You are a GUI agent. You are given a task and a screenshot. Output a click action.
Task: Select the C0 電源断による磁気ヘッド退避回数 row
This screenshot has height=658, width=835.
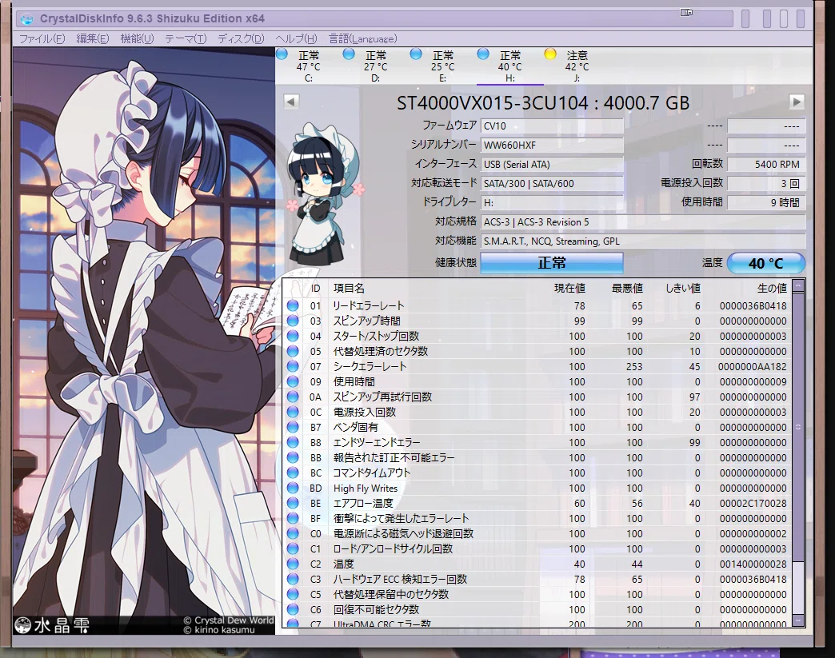(x=537, y=533)
